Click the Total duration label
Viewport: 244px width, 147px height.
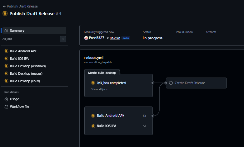(184, 32)
